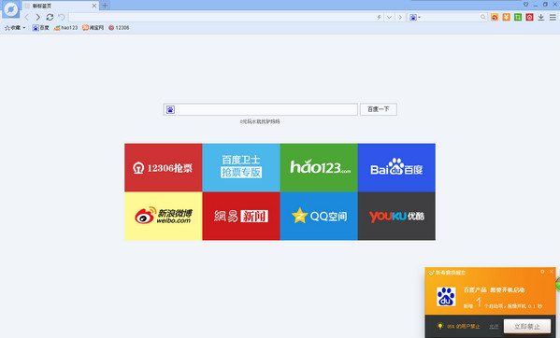The image size is (560, 338).
Task: Open the 百度 bookmark
Action: [x=40, y=27]
